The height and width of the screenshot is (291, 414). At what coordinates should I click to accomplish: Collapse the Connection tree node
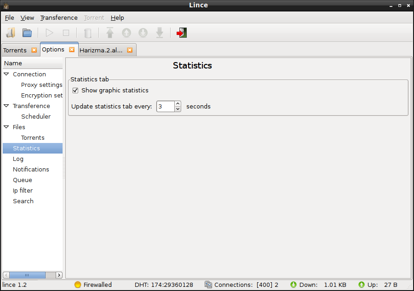(6, 74)
